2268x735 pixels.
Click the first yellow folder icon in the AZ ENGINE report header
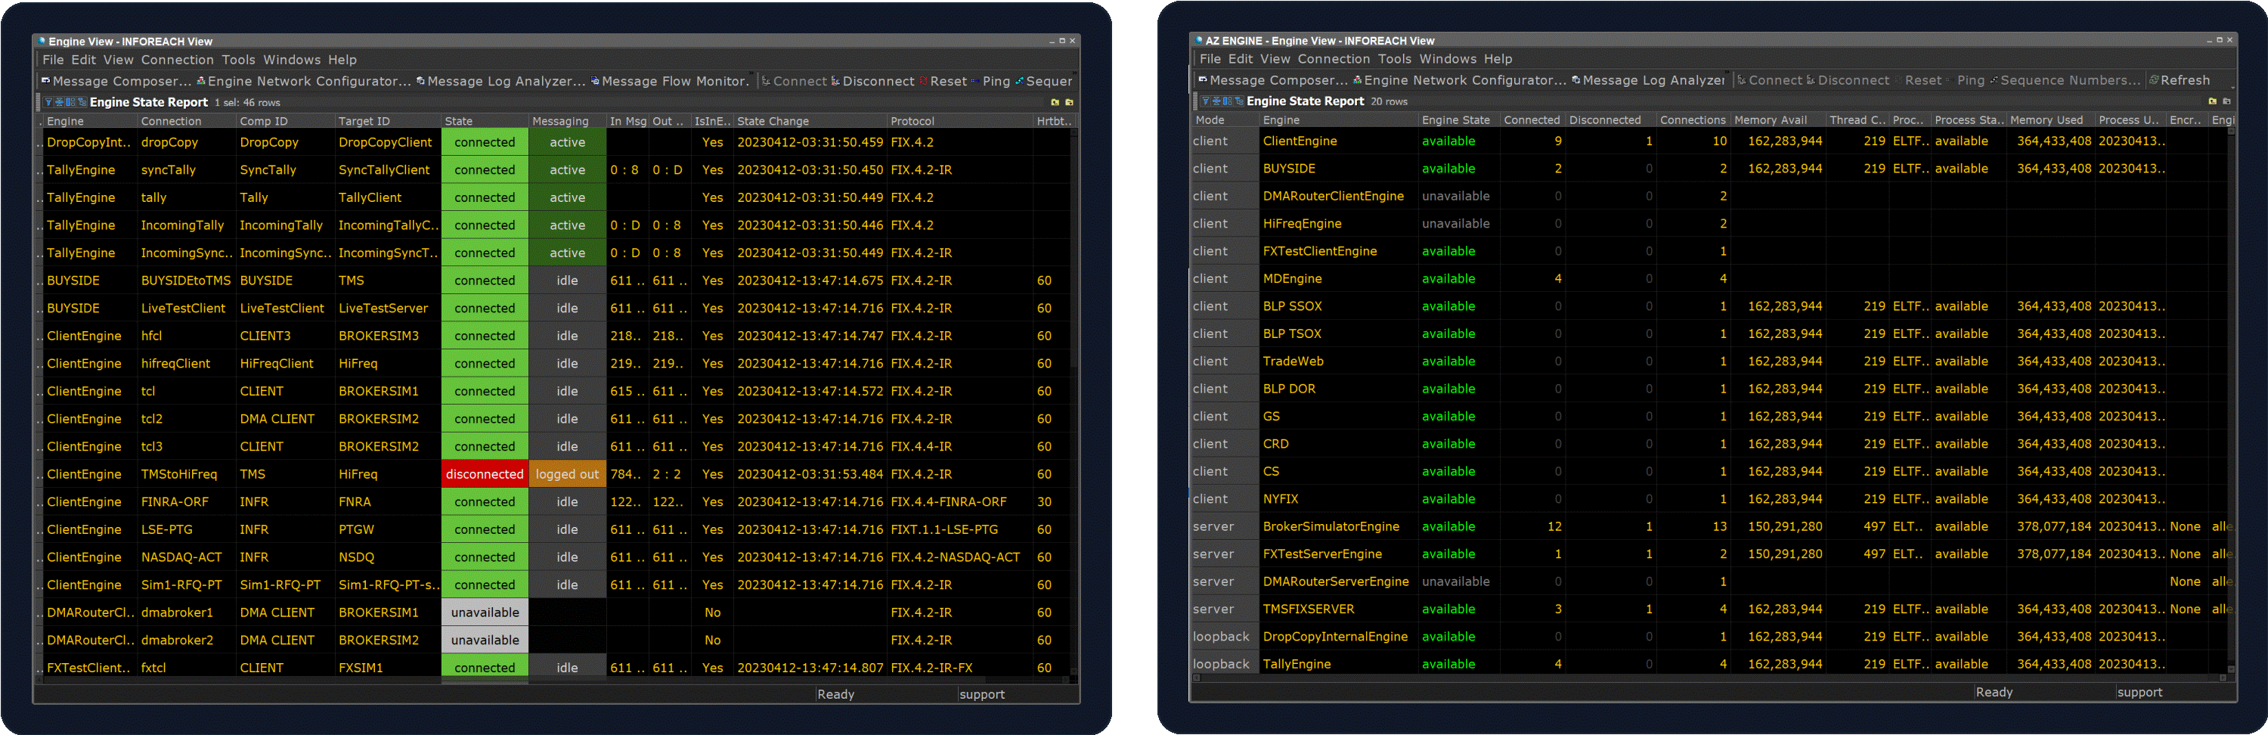pyautogui.click(x=2211, y=101)
